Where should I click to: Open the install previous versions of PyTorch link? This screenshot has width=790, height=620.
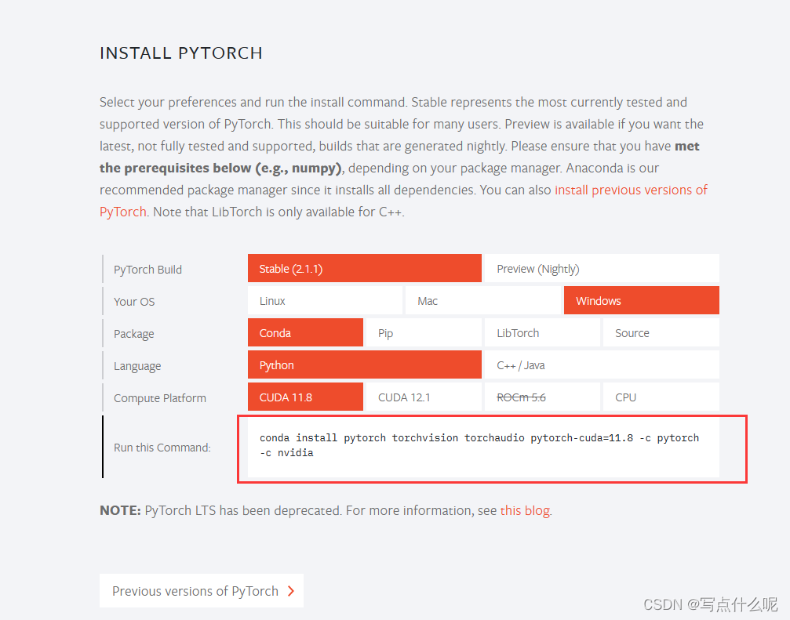click(x=631, y=189)
